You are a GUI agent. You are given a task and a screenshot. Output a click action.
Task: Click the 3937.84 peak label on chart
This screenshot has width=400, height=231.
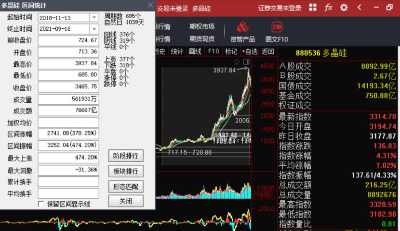pyautogui.click(x=224, y=70)
